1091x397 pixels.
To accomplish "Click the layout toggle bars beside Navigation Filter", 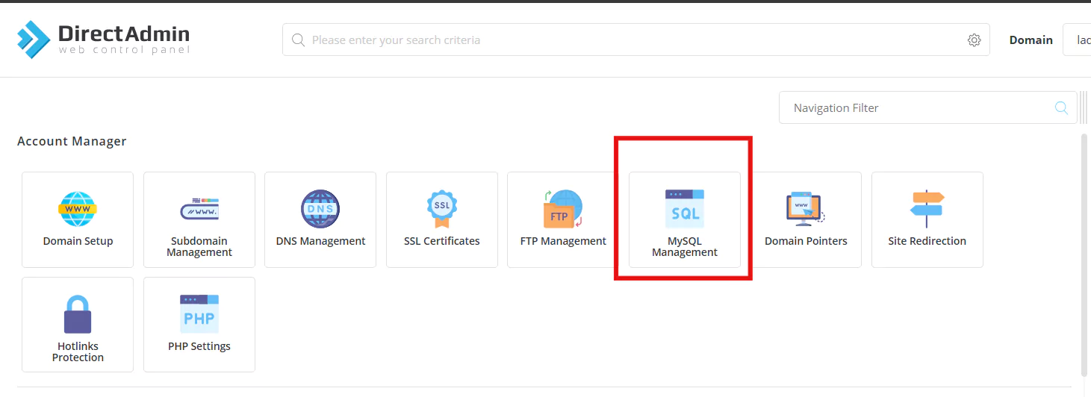I will [1084, 107].
